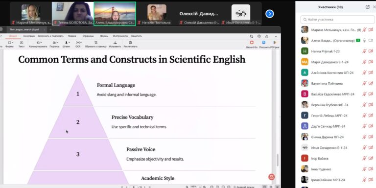
Task: Select the Текст tool in PDF toolbar
Action: point(22,45)
